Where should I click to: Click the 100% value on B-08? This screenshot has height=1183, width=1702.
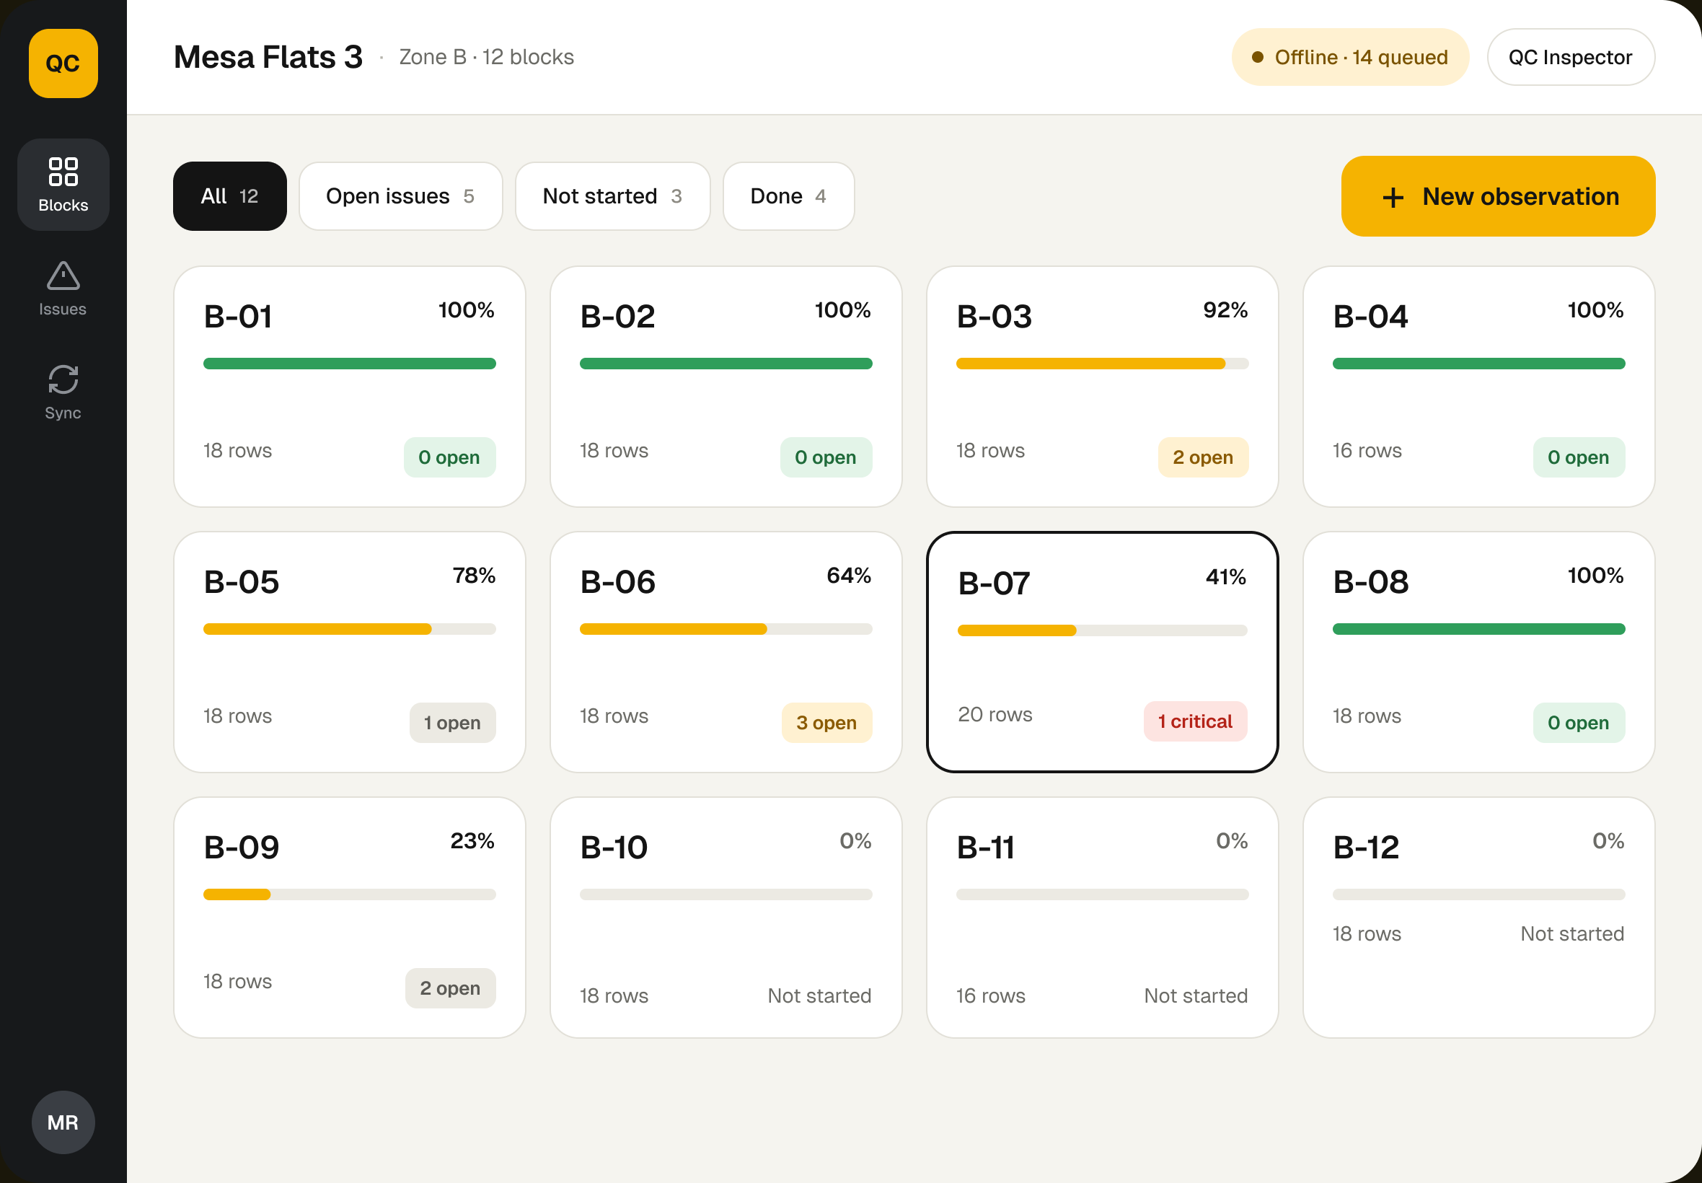tap(1595, 575)
